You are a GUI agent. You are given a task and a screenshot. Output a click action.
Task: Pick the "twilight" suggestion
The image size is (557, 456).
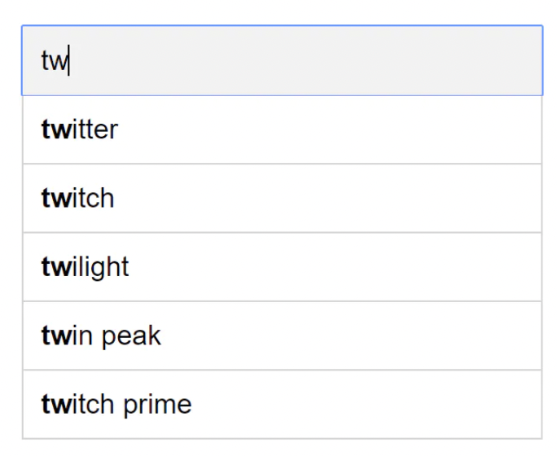pyautogui.click(x=86, y=267)
